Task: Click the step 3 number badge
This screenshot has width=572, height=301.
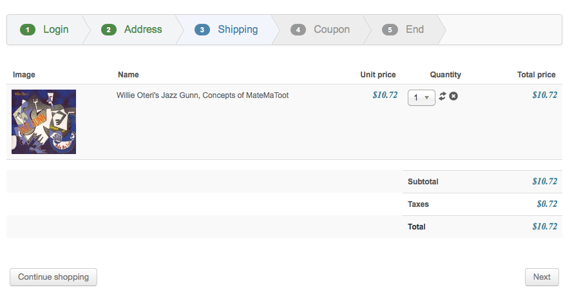Action: [x=202, y=30]
